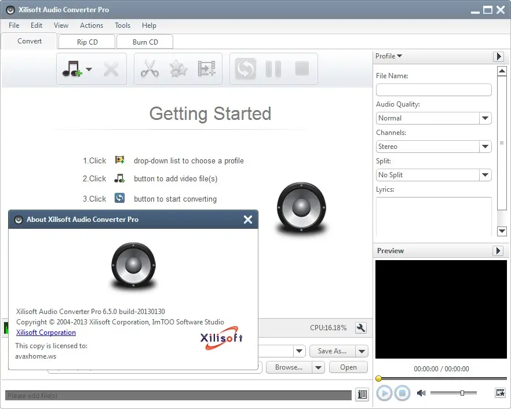Click the Browse... button
Screen dimensions: 511x409
click(x=289, y=367)
